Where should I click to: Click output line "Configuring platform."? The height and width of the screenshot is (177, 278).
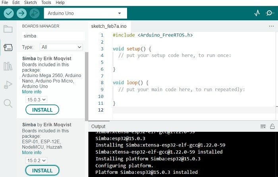(x=124, y=165)
